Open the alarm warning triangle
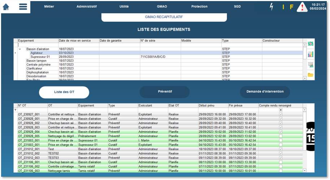 (302, 7)
